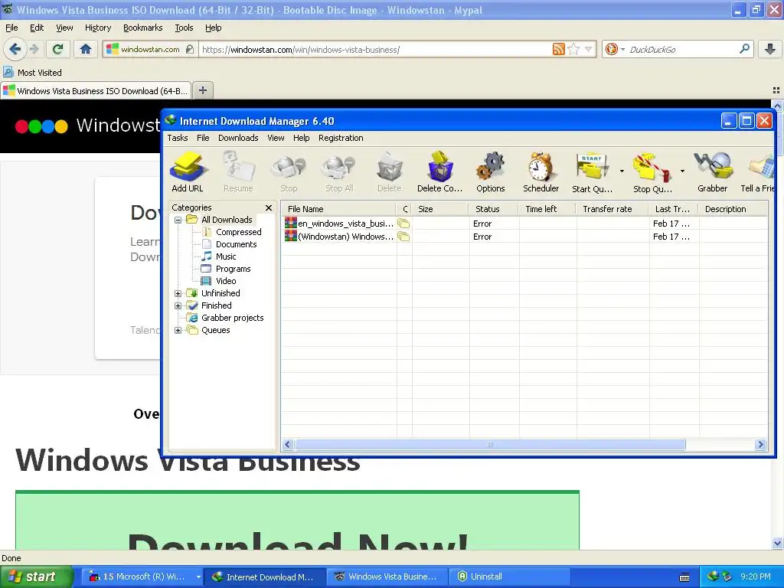
Task: Click the DuckDuckGo search field
Action: point(682,50)
